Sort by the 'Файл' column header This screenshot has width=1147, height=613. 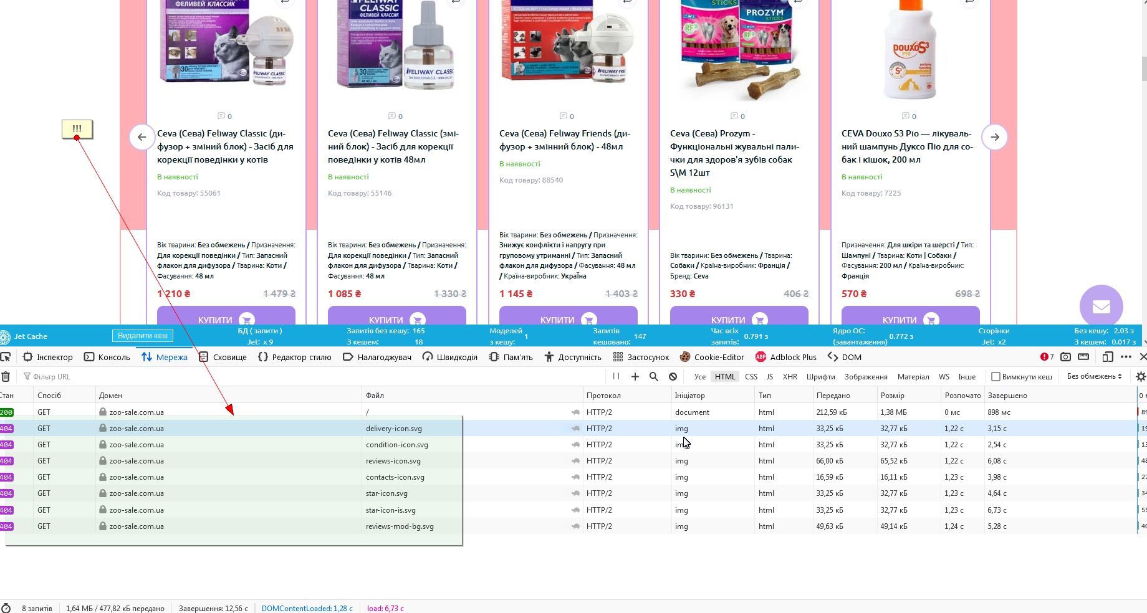tap(473, 396)
